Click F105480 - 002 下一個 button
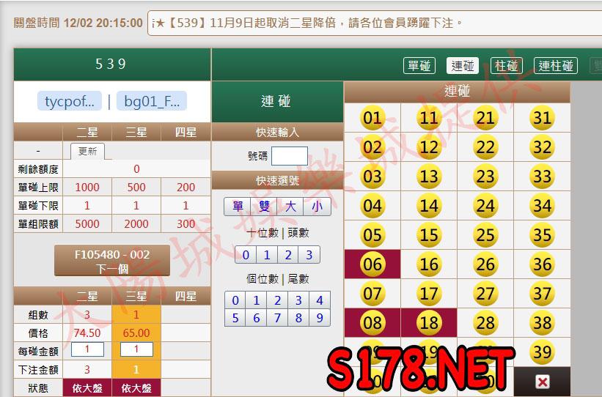Screen dimensions: 602x397 (x=111, y=261)
